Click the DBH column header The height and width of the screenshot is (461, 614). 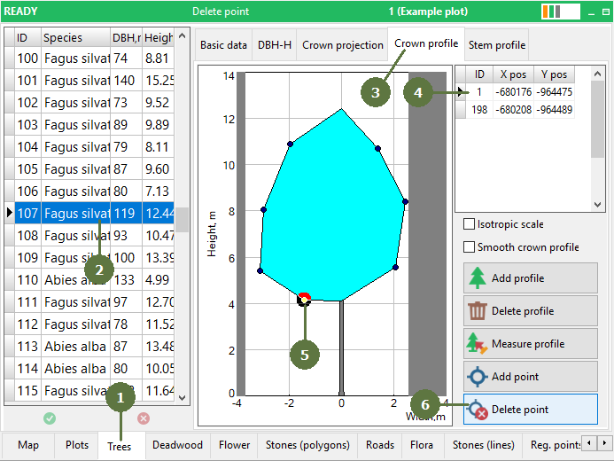coord(127,37)
